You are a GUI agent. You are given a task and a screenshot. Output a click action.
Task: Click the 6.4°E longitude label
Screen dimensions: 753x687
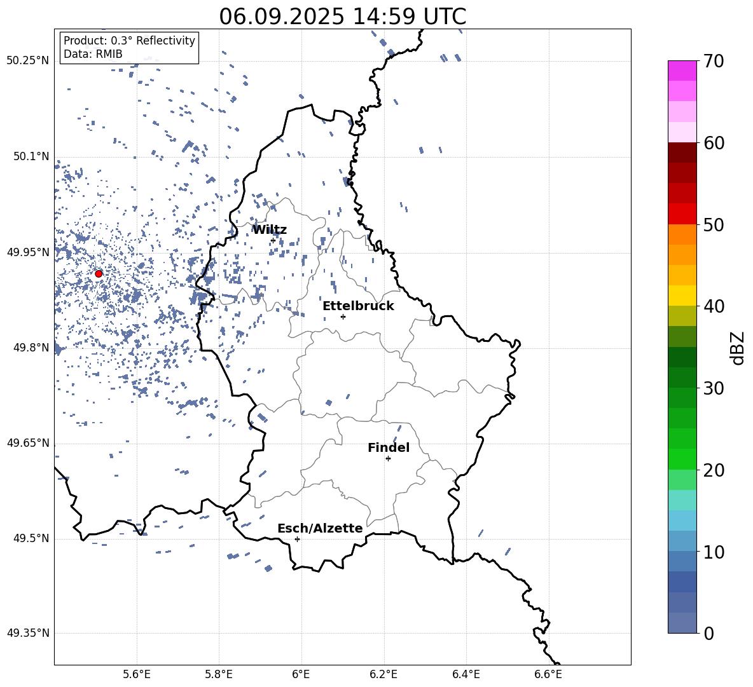point(466,674)
